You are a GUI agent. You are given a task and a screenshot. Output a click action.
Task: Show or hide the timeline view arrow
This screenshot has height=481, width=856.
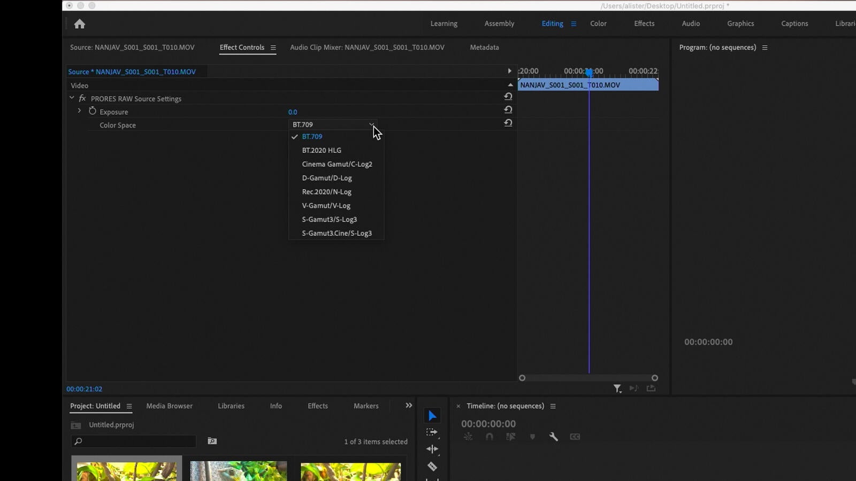pyautogui.click(x=509, y=71)
